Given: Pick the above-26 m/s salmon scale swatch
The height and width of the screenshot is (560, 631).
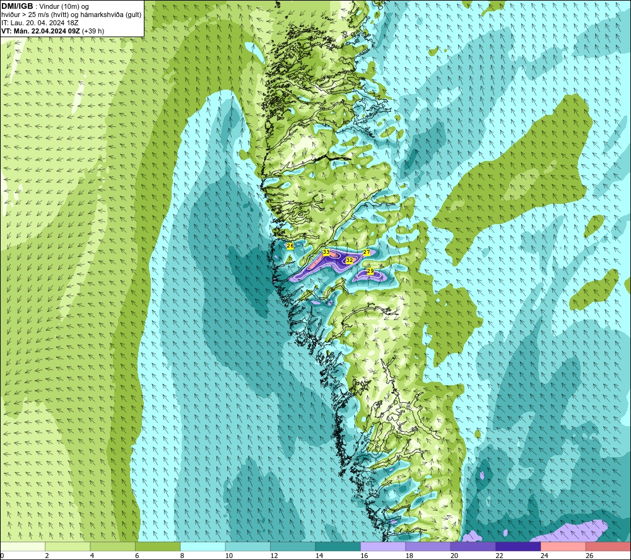Looking at the screenshot, I should [608, 546].
